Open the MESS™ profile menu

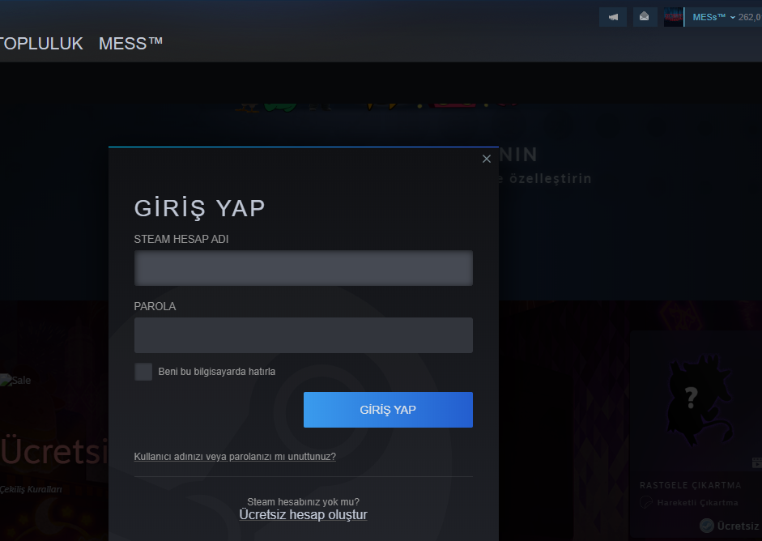click(130, 44)
